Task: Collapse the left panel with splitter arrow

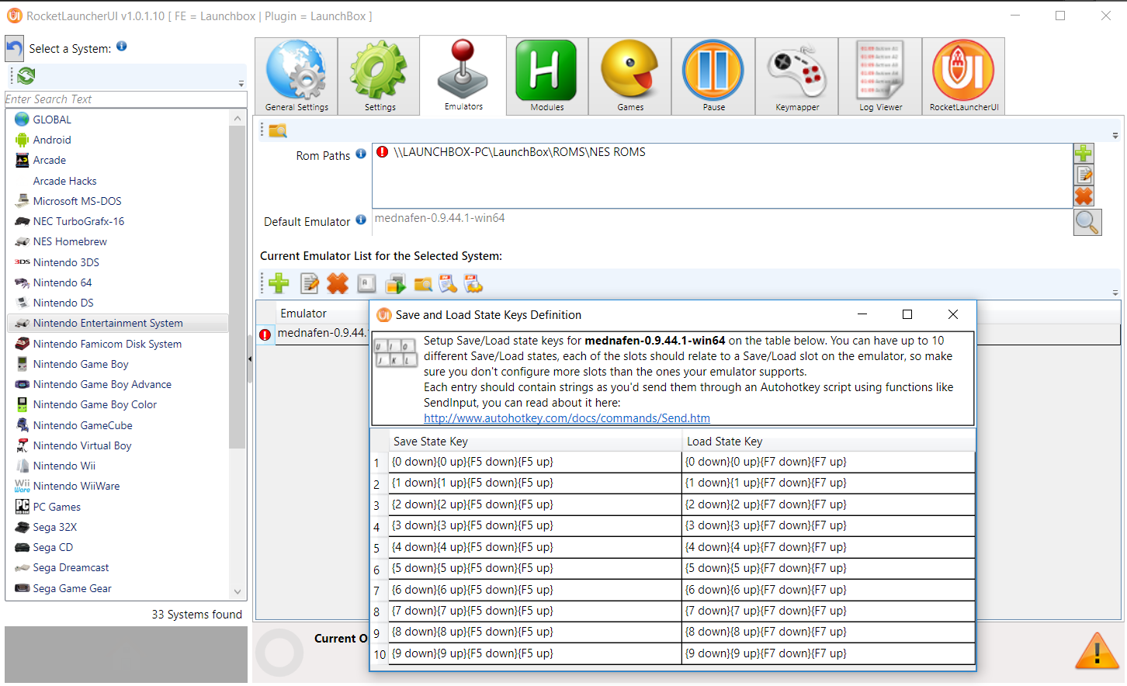Action: 249,359
